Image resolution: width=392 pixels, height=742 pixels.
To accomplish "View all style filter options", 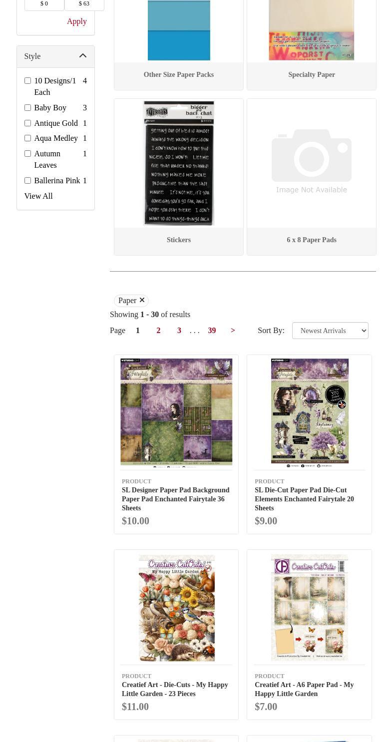I will [x=38, y=196].
